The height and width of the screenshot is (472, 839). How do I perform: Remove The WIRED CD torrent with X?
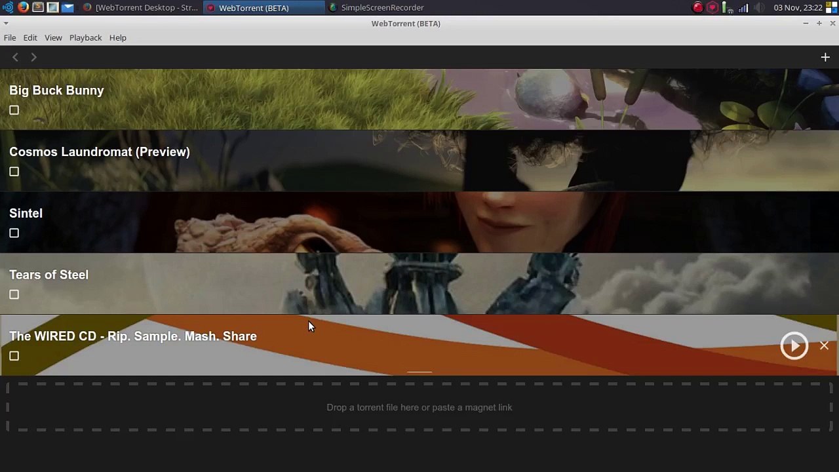click(824, 345)
